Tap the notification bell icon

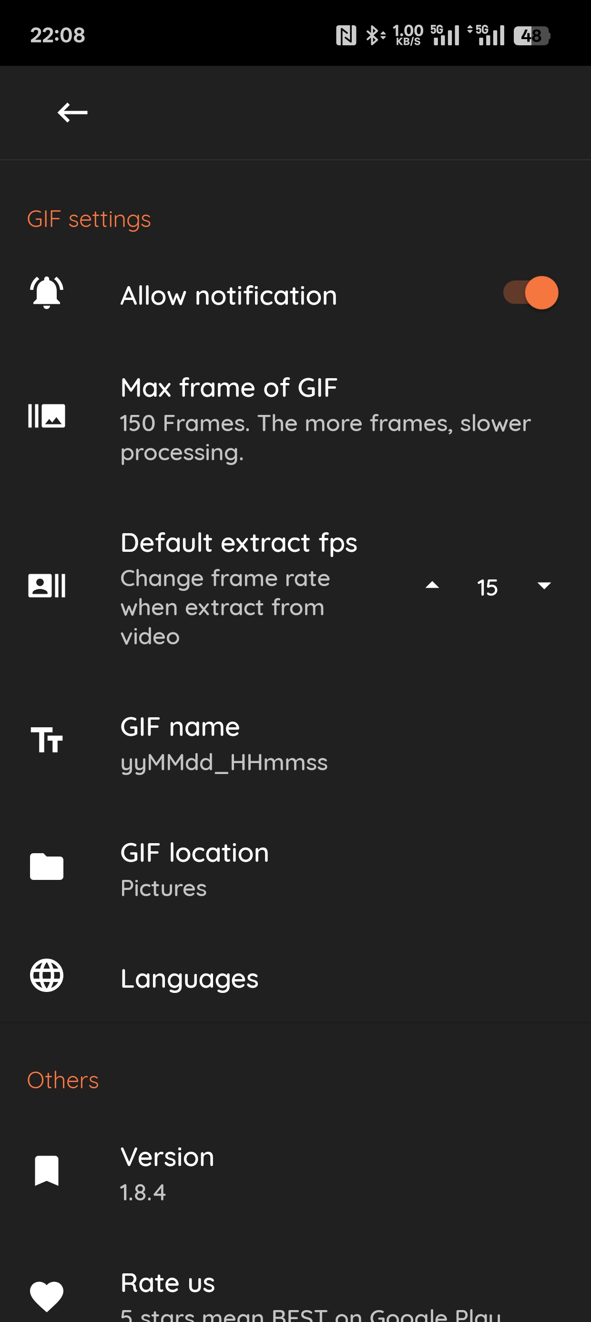tap(47, 292)
